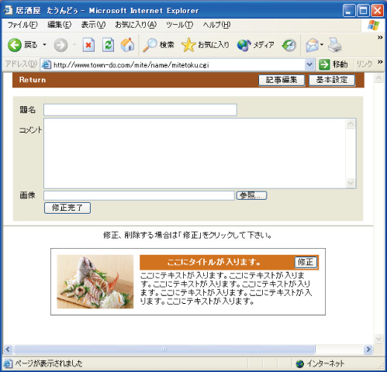Open Favorites star in toolbar
The height and width of the screenshot is (372, 387).
pos(188,45)
